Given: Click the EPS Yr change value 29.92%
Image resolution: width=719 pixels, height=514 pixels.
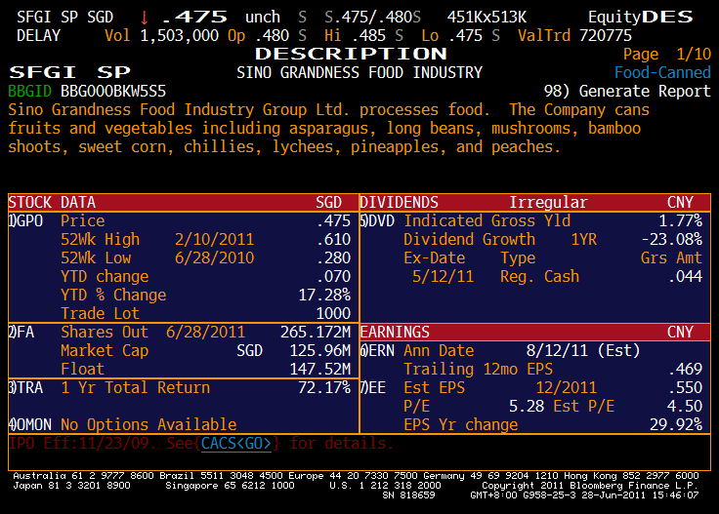Looking at the screenshot, I should pos(676,424).
